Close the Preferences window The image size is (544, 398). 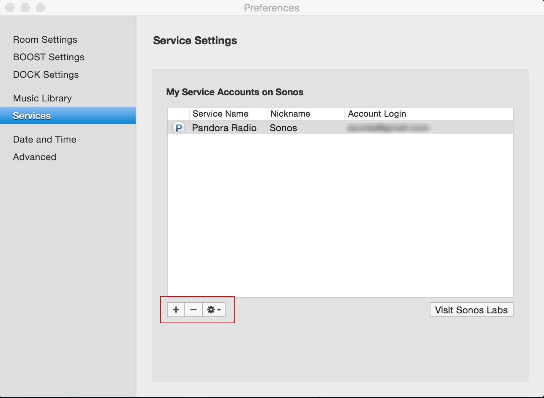tap(10, 8)
